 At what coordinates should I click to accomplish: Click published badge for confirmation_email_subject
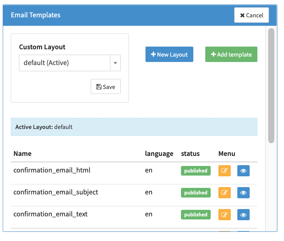click(196, 192)
